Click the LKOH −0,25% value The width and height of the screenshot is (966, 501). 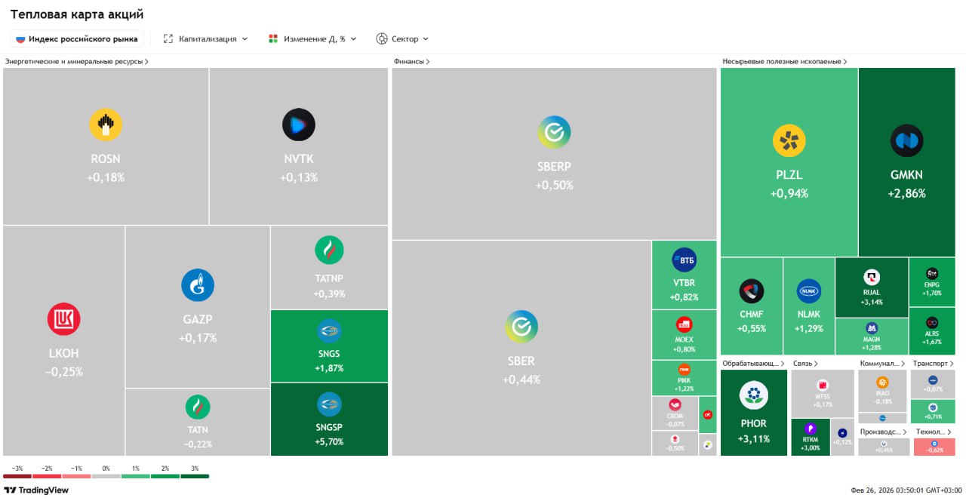64,372
